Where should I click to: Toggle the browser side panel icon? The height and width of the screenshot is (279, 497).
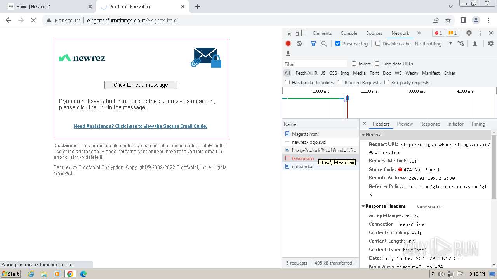tap(463, 20)
